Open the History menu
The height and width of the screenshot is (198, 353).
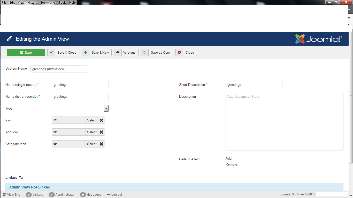pos(32,3)
